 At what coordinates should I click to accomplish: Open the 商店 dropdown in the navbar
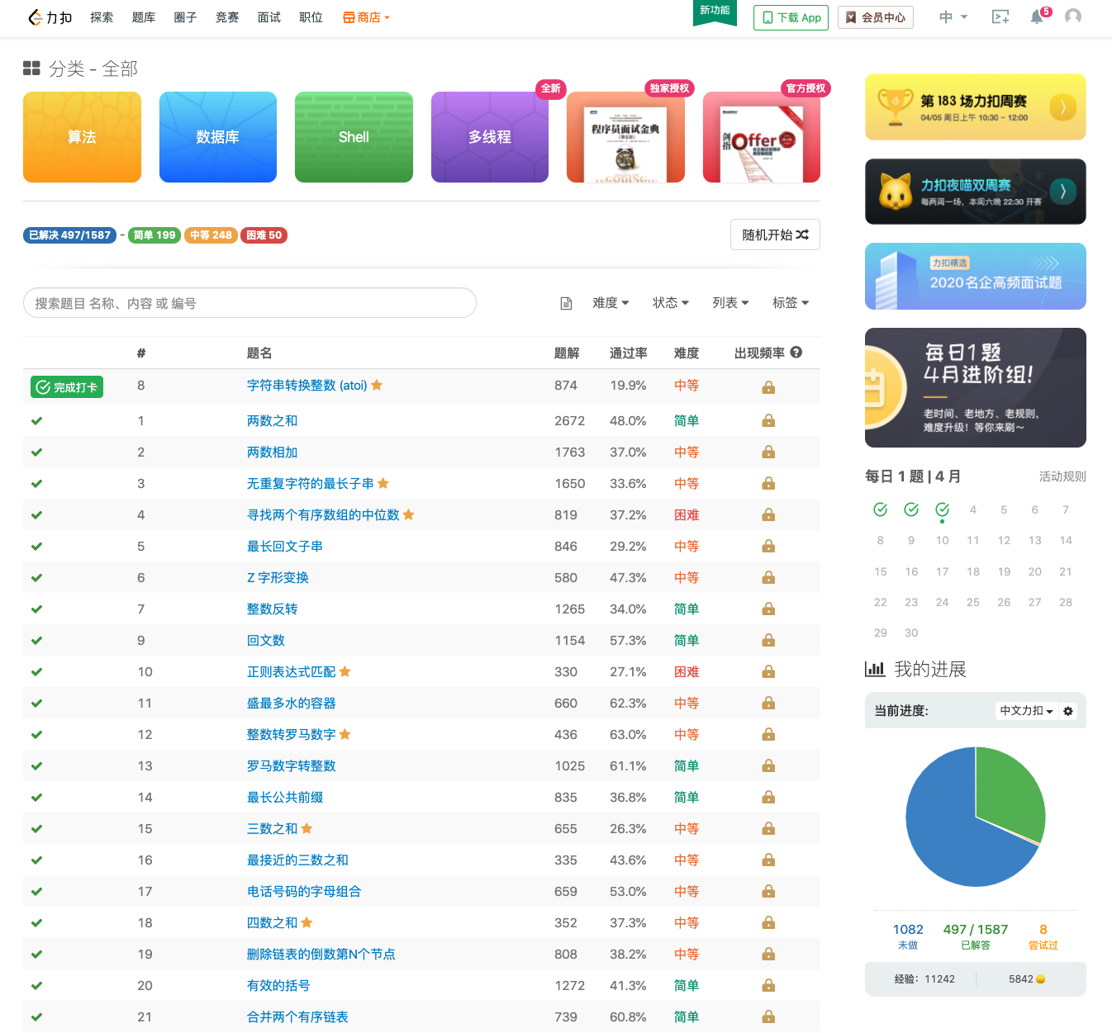(x=366, y=17)
